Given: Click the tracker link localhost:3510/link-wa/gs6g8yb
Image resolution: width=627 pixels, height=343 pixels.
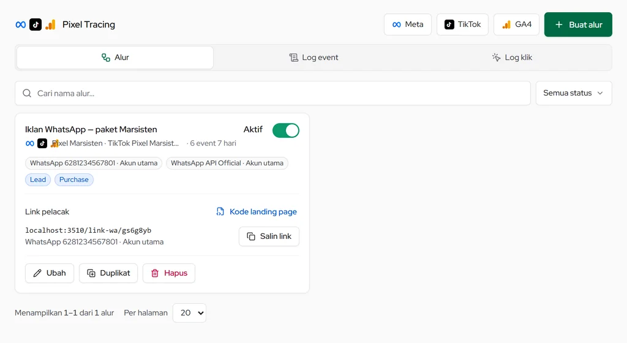Looking at the screenshot, I should tap(88, 230).
